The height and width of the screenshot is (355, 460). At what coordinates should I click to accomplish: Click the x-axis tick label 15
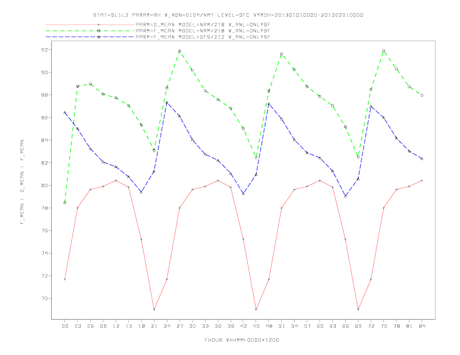point(128,326)
